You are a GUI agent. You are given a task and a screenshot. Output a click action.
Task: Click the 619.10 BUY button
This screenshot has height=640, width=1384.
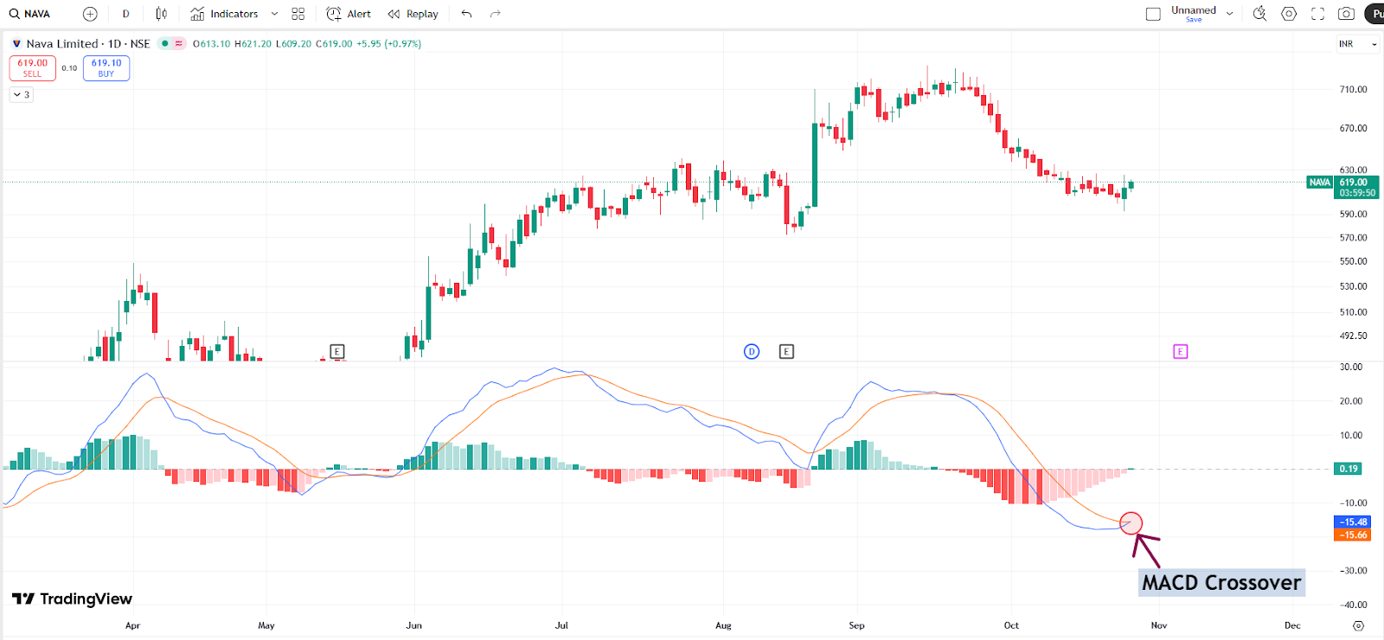point(106,68)
